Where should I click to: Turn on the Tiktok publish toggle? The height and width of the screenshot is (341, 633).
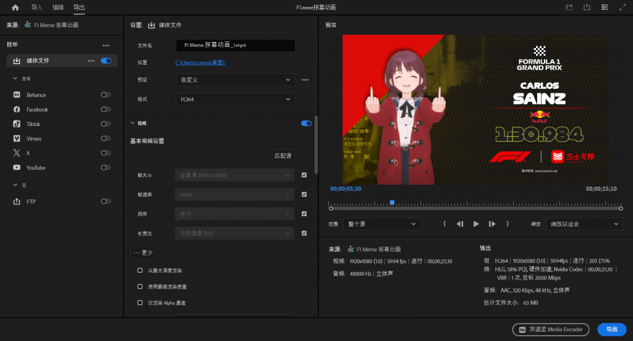click(x=106, y=124)
